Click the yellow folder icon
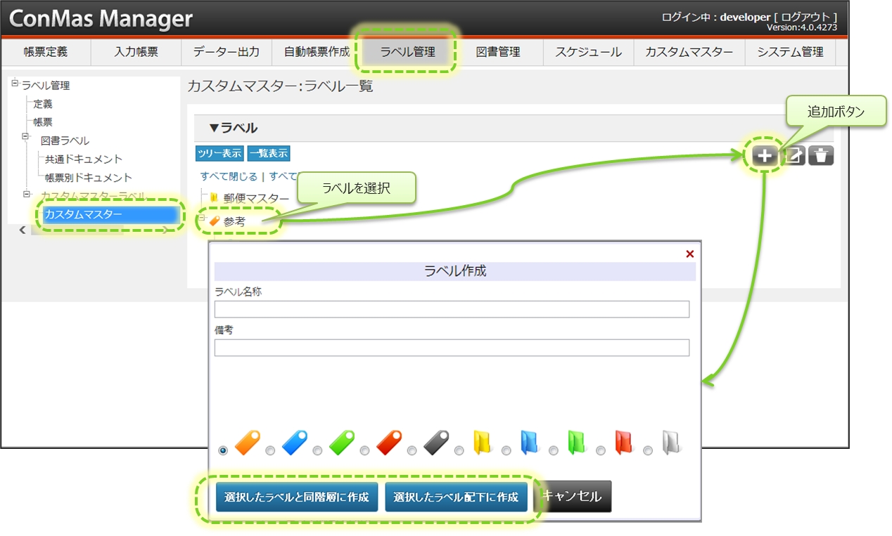The height and width of the screenshot is (536, 892). click(482, 443)
